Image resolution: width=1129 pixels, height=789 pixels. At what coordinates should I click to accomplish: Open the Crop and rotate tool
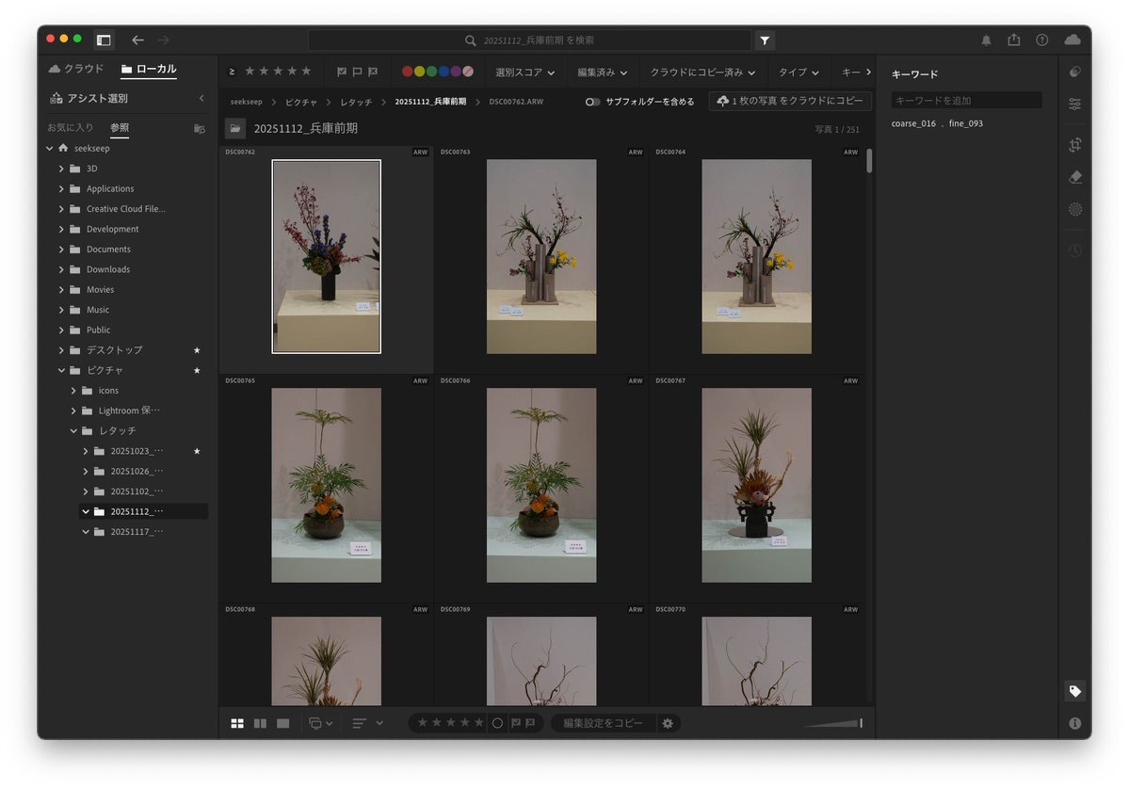coord(1074,145)
